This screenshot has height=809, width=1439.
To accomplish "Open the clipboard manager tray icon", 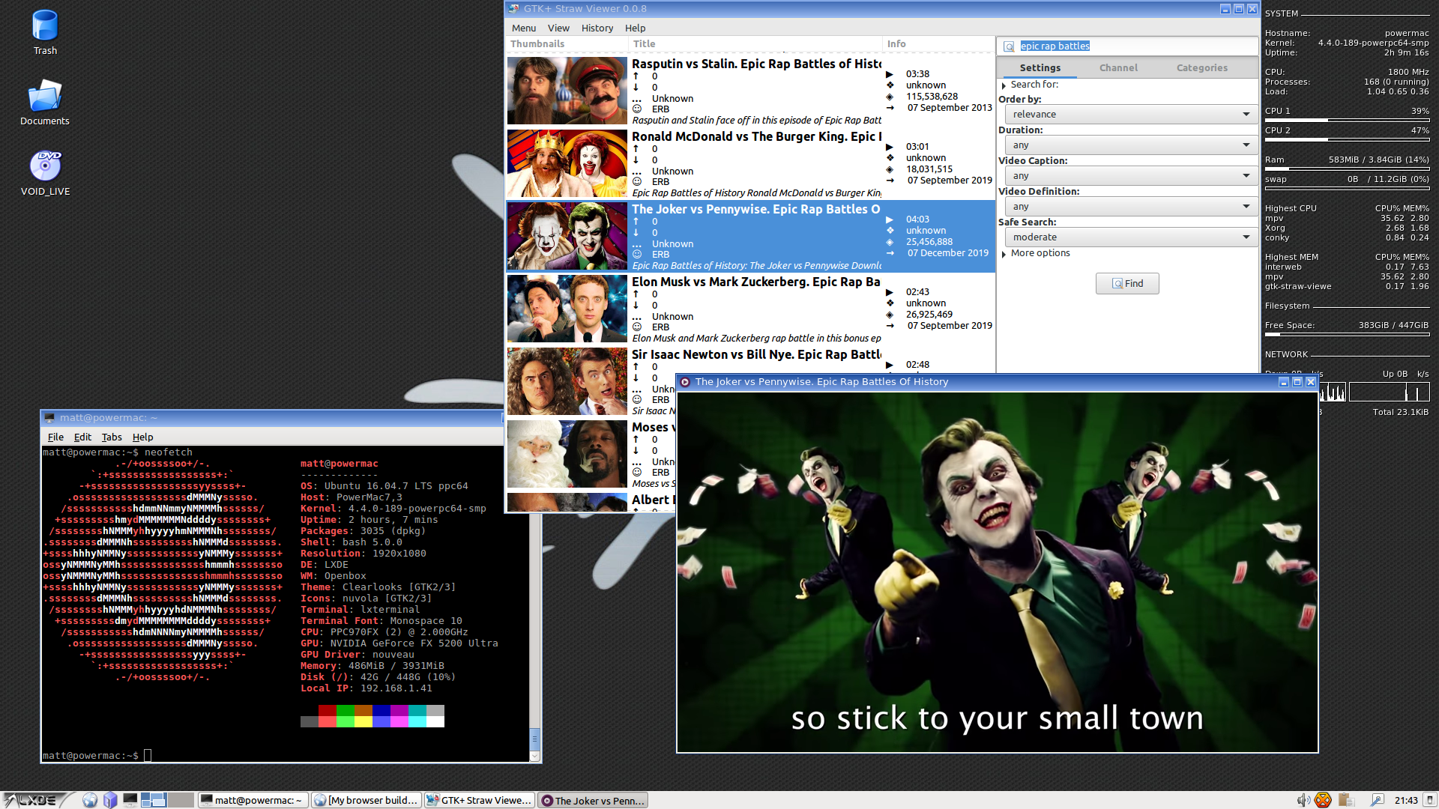I will (x=1346, y=800).
